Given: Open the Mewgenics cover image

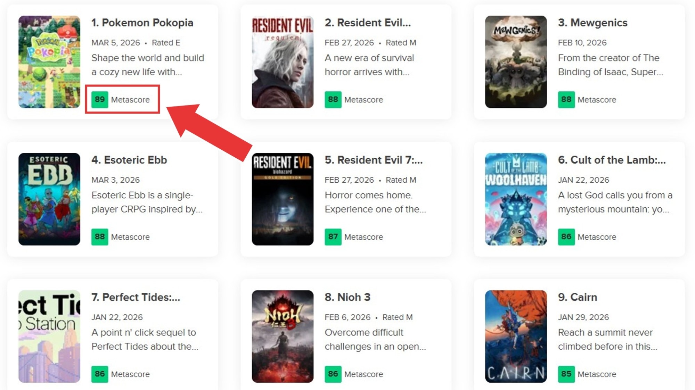Looking at the screenshot, I should [x=516, y=62].
